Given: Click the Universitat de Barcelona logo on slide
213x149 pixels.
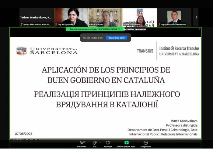Looking at the screenshot, I should pyautogui.click(x=47, y=51).
